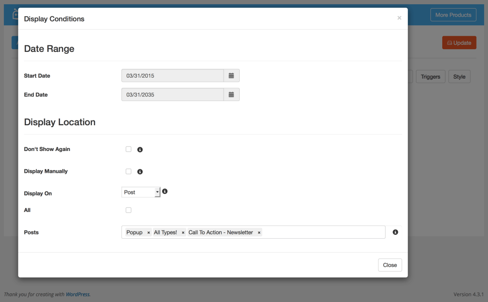Click the Posts field info icon

395,232
